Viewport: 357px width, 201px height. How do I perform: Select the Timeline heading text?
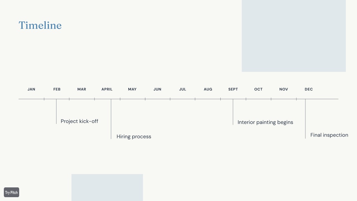40,25
